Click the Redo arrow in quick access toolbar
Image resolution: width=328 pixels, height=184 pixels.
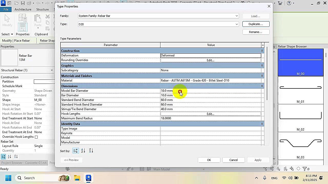47,3
